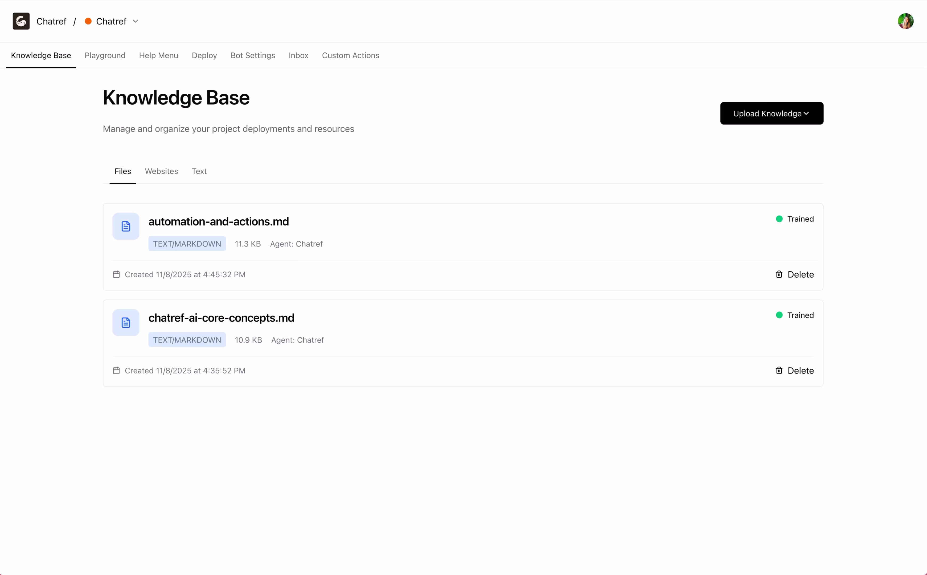Screen dimensions: 927x575
Task: Click the green Trained status dot on automation-and-actions.md
Action: (x=779, y=219)
